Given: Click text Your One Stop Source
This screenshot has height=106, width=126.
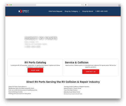Looking at the screenshot, I should click(x=71, y=90).
